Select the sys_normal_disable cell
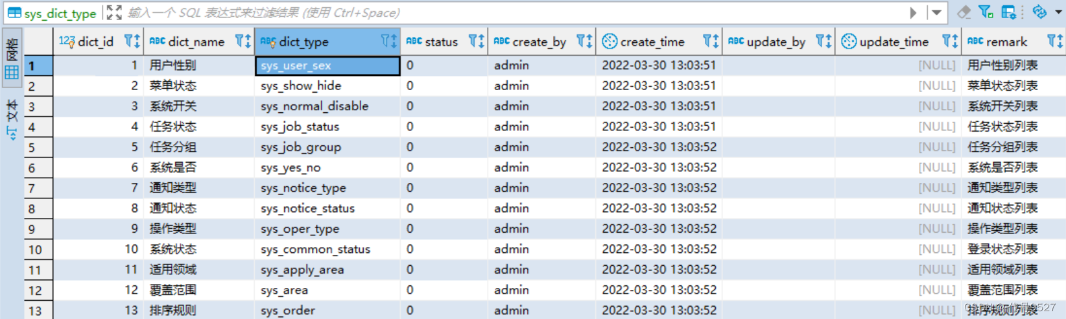The image size is (1066, 319). (x=327, y=106)
